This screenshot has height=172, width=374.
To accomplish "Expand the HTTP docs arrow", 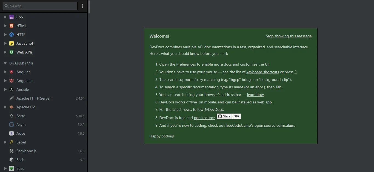I will point(5,35).
